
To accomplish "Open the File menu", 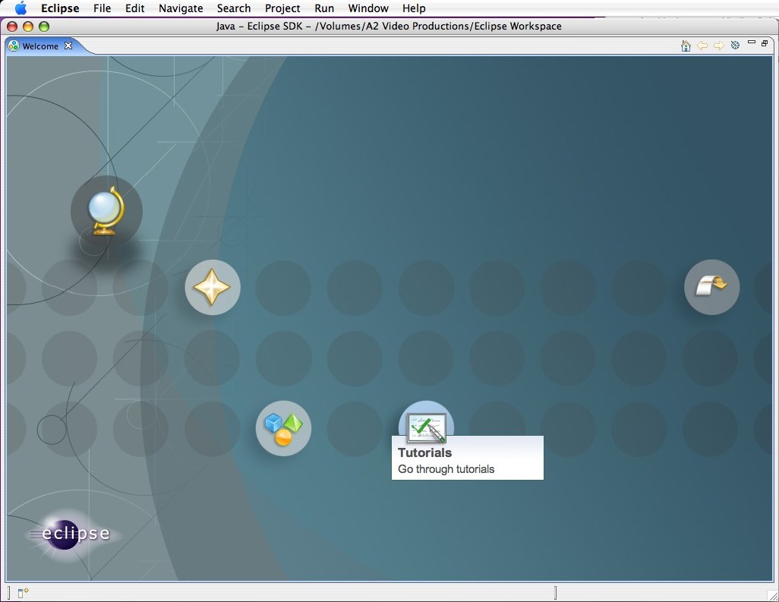I will (x=102, y=8).
